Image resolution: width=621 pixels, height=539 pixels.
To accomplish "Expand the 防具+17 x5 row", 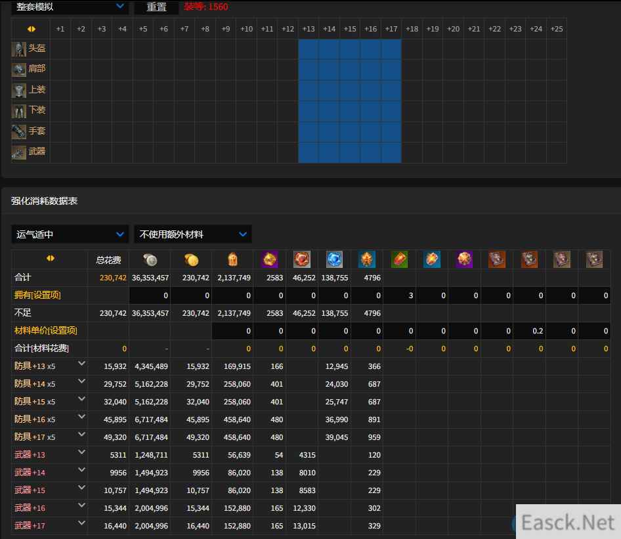I will [x=81, y=435].
